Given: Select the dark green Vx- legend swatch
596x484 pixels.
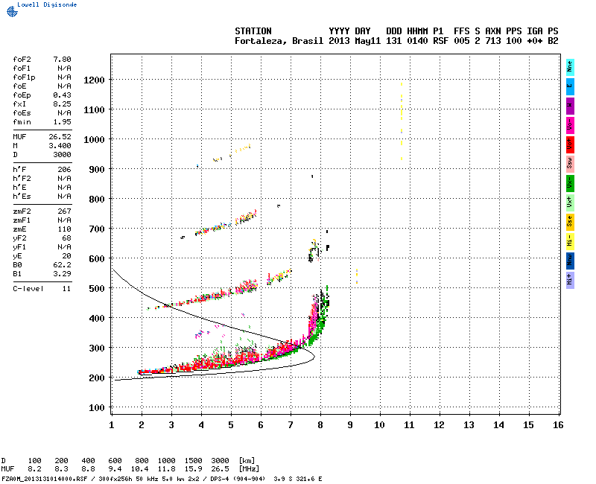Looking at the screenshot, I should pyautogui.click(x=570, y=183).
